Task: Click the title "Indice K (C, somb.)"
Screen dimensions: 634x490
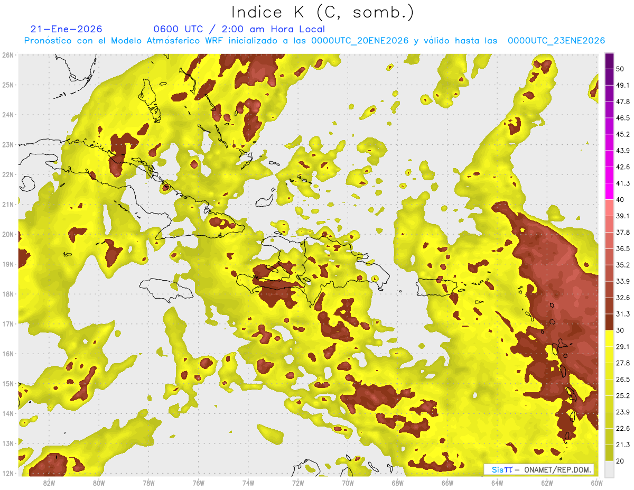Action: point(322,12)
